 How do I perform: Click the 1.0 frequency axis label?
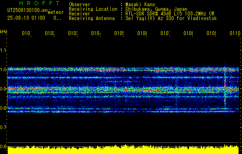coord(3,70)
